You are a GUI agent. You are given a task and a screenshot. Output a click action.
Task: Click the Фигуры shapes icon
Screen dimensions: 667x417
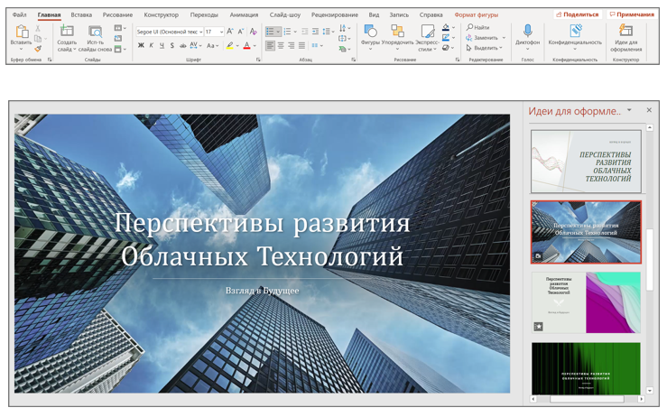click(371, 31)
